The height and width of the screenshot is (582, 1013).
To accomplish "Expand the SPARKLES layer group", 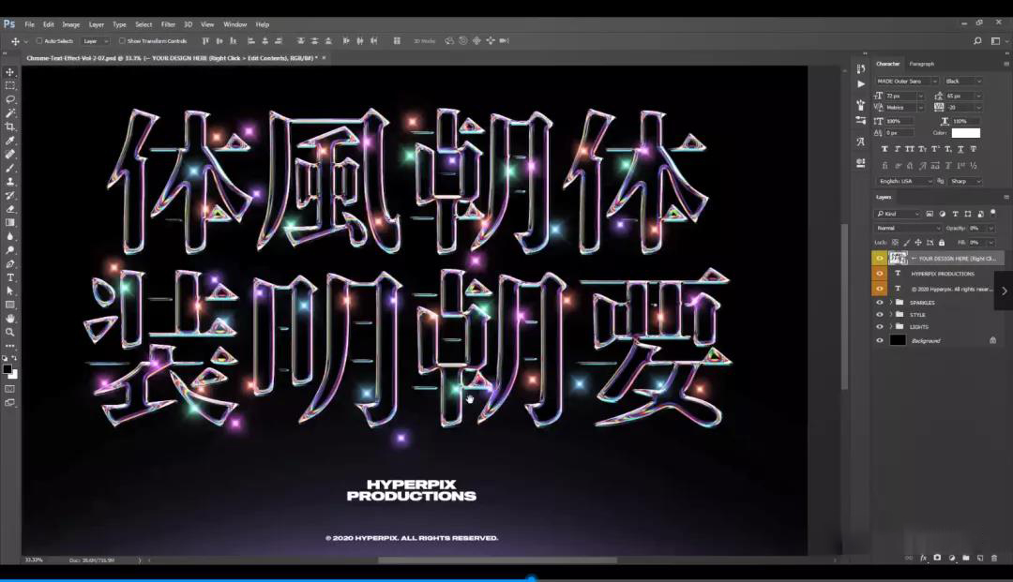I will [x=891, y=303].
